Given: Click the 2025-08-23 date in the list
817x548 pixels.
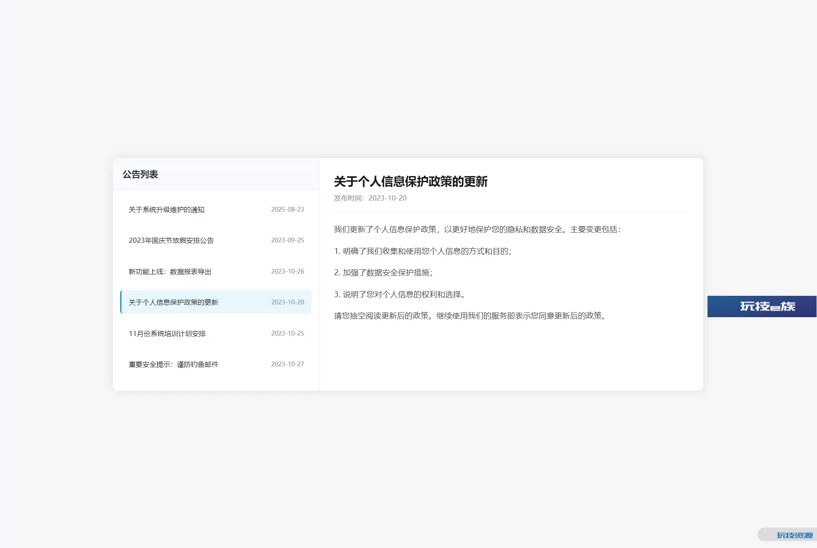Looking at the screenshot, I should [x=287, y=209].
